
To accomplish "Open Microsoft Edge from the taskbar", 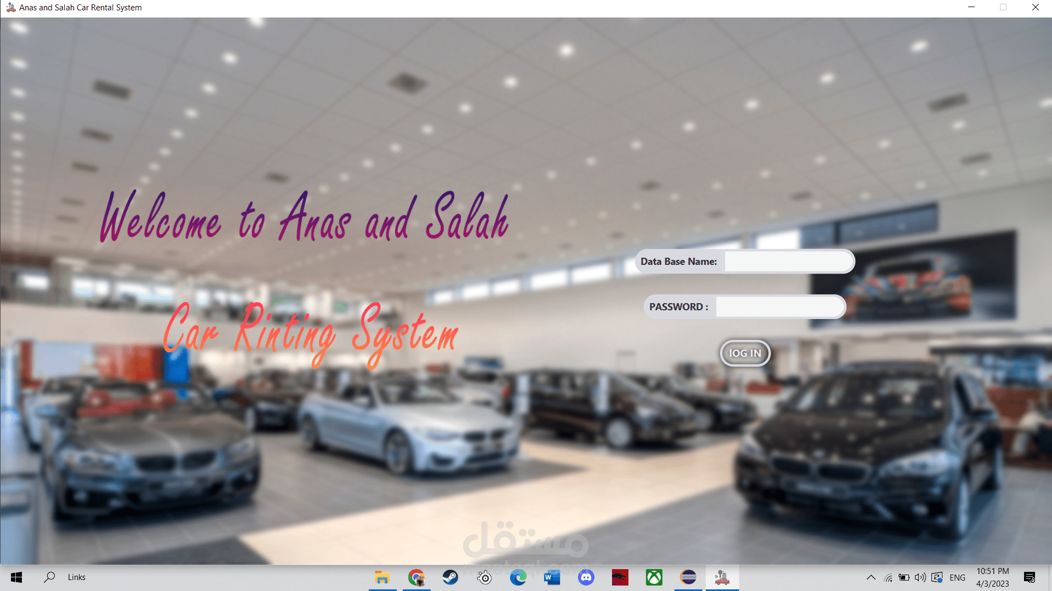I will pos(518,577).
